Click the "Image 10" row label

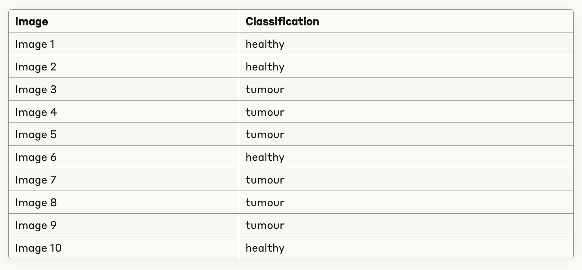click(38, 248)
